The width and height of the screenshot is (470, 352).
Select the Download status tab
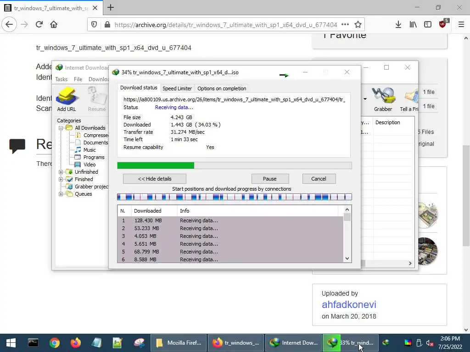click(139, 88)
